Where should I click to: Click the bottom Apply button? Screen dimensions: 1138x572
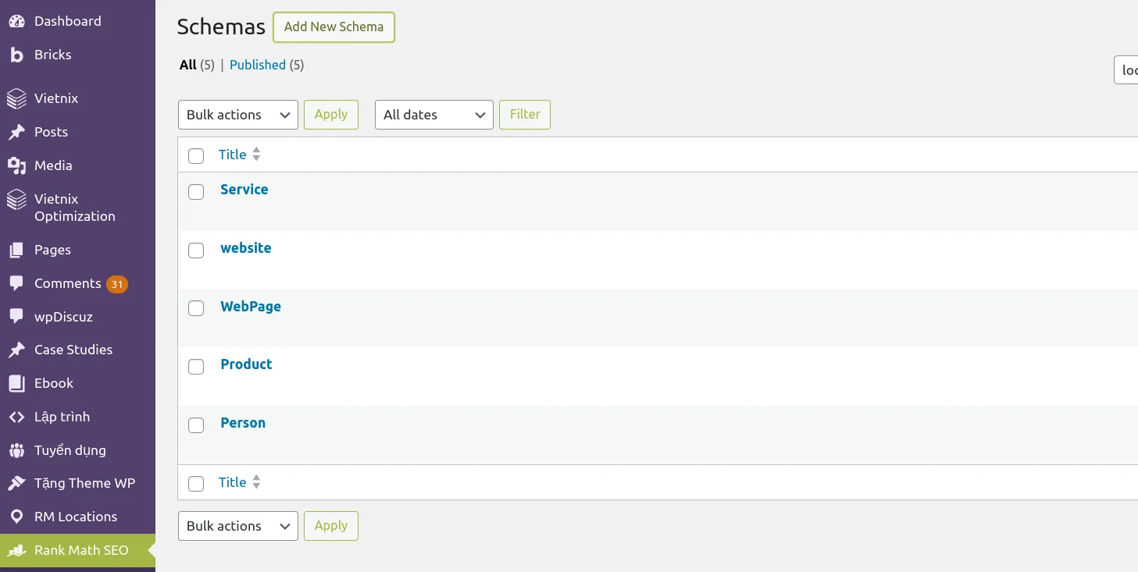coord(331,526)
